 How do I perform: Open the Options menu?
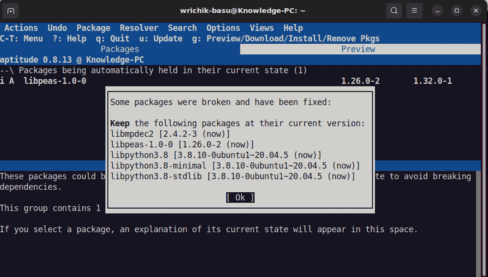point(223,28)
